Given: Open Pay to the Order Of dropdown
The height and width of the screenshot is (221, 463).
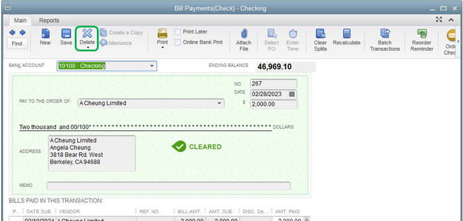Looking at the screenshot, I should pyautogui.click(x=219, y=103).
